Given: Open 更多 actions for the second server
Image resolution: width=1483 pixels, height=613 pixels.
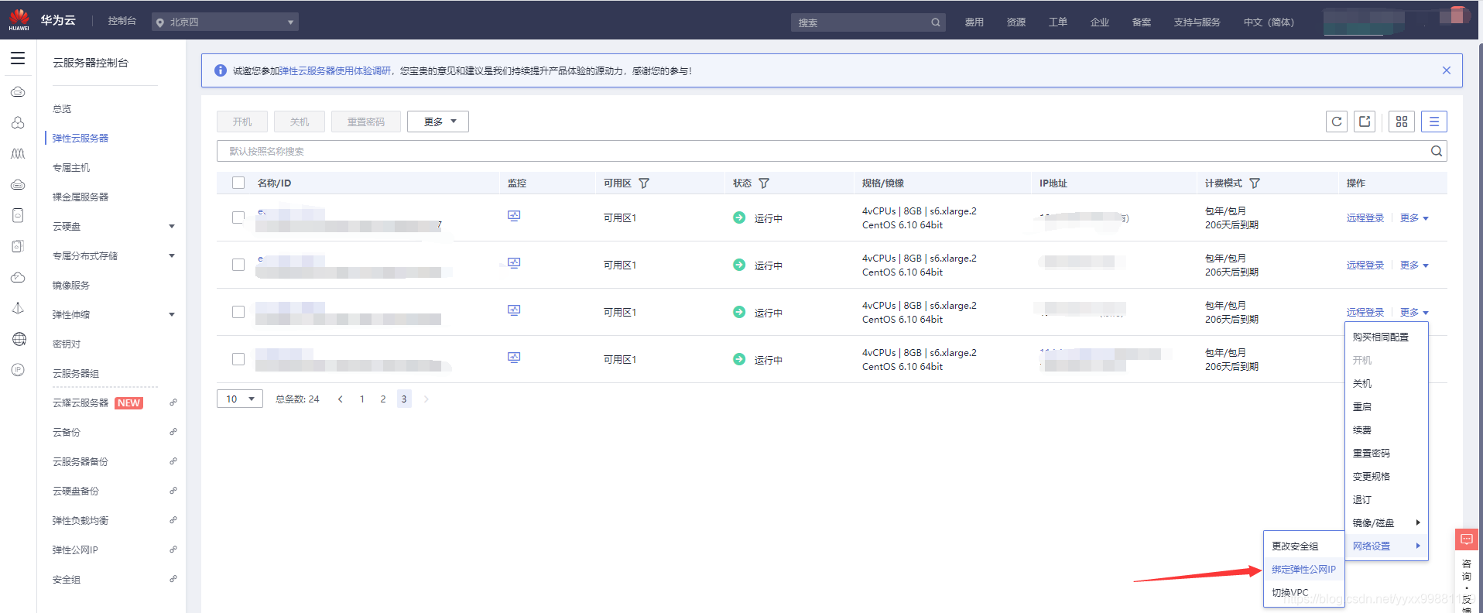Looking at the screenshot, I should tap(1414, 265).
